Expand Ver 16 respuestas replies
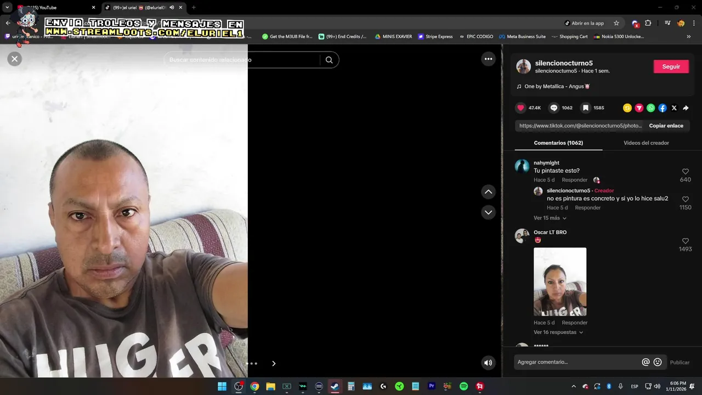The height and width of the screenshot is (395, 702). click(558, 332)
